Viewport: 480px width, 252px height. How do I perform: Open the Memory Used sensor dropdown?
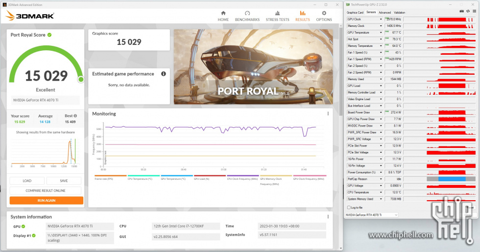pyautogui.click(x=381, y=79)
